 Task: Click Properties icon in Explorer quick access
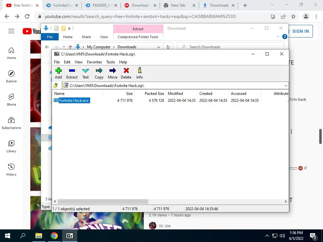(x=56, y=28)
